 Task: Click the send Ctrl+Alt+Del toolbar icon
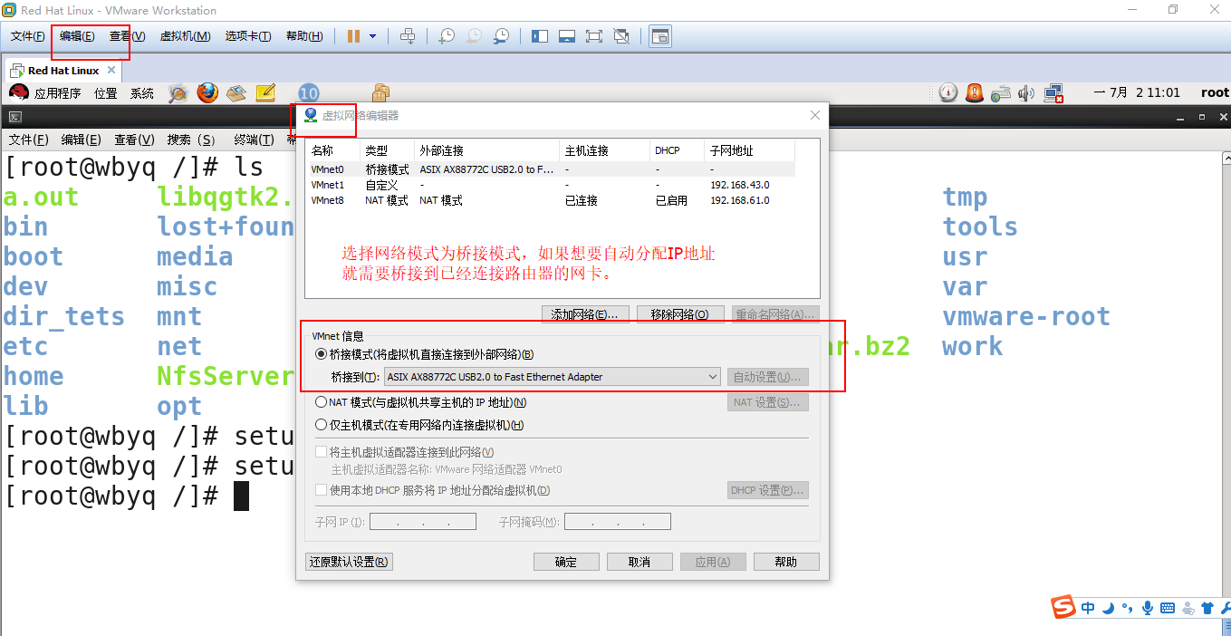tap(408, 36)
